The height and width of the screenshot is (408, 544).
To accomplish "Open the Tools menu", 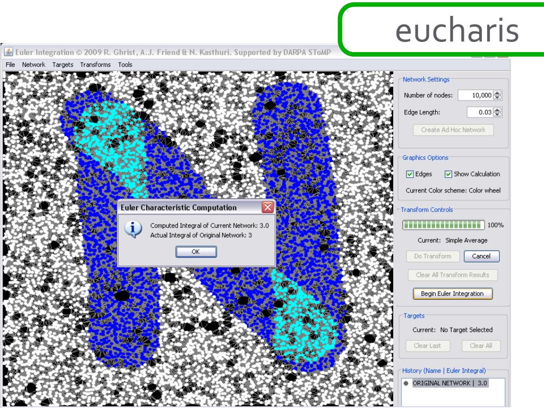I will pyautogui.click(x=125, y=64).
